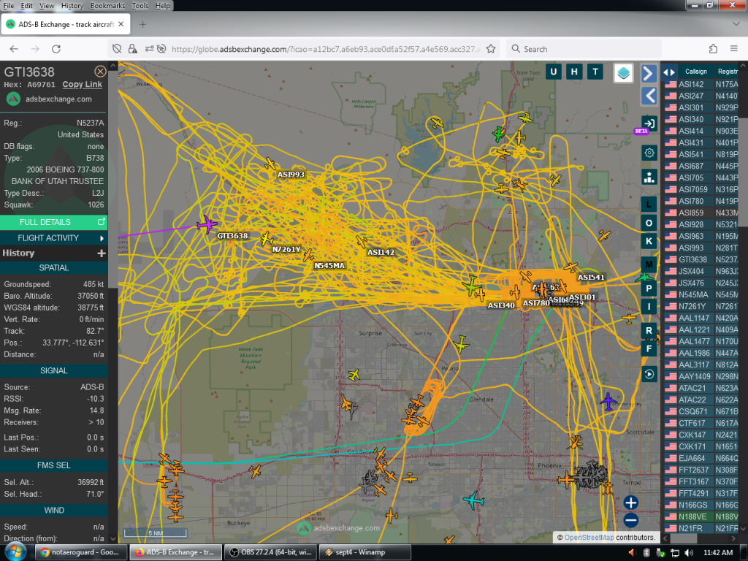This screenshot has width=748, height=561.
Task: Open the Windows Start button
Action: [16, 552]
